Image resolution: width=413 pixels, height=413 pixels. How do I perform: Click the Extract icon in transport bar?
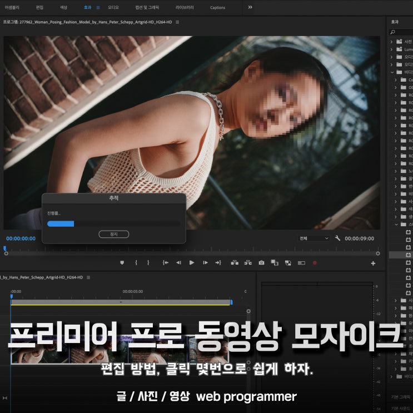[x=248, y=262]
